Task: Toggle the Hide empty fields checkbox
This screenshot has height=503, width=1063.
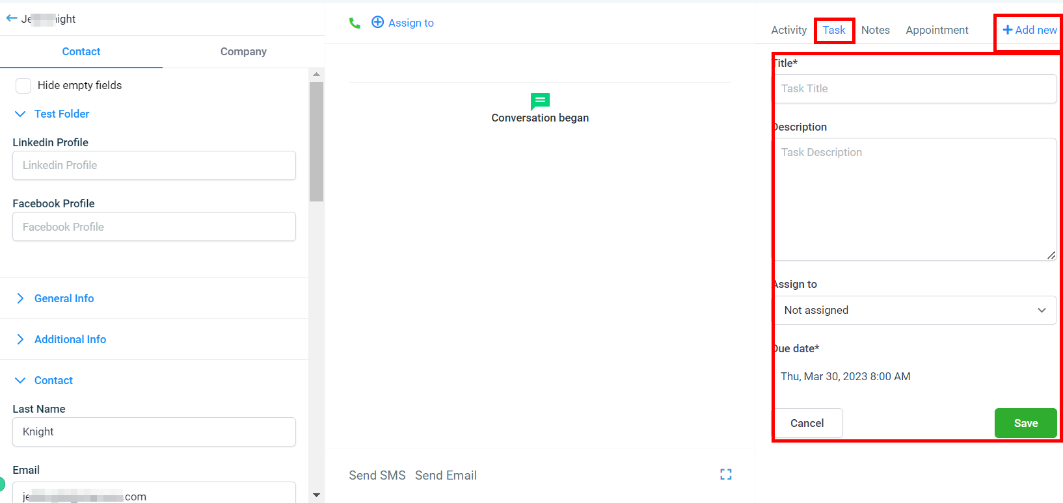Action: point(23,86)
